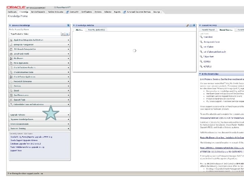The width and height of the screenshot is (244, 183).
Task: Open the Dashboard tab
Action: tap(12, 12)
